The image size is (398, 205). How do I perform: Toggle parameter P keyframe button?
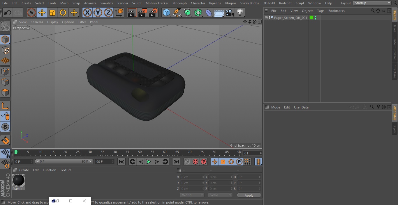(239, 162)
